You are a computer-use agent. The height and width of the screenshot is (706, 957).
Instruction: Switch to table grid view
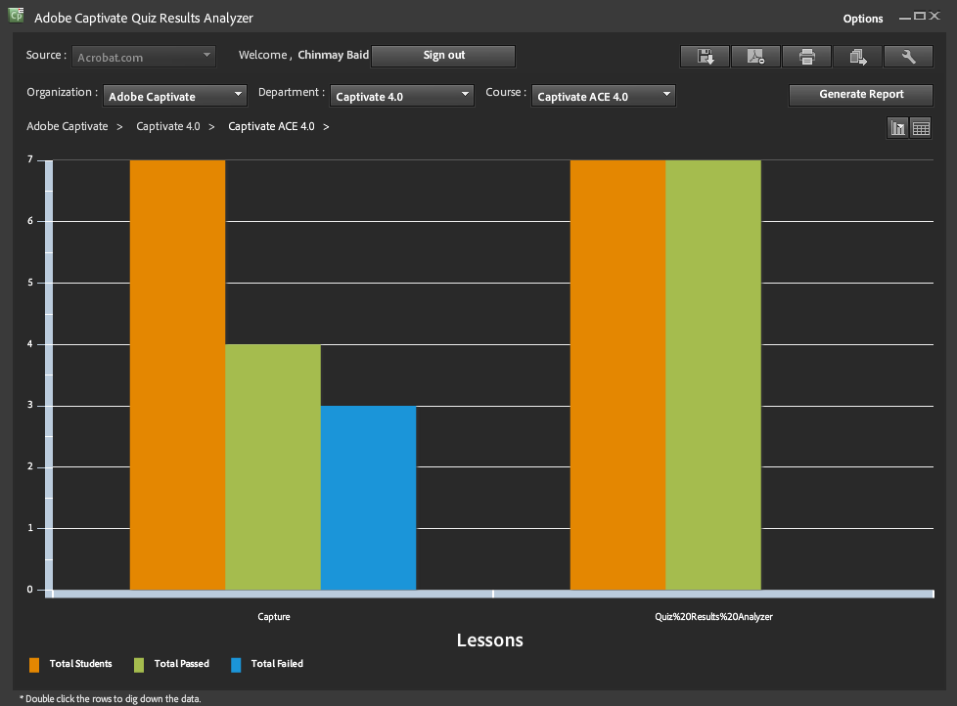[920, 128]
